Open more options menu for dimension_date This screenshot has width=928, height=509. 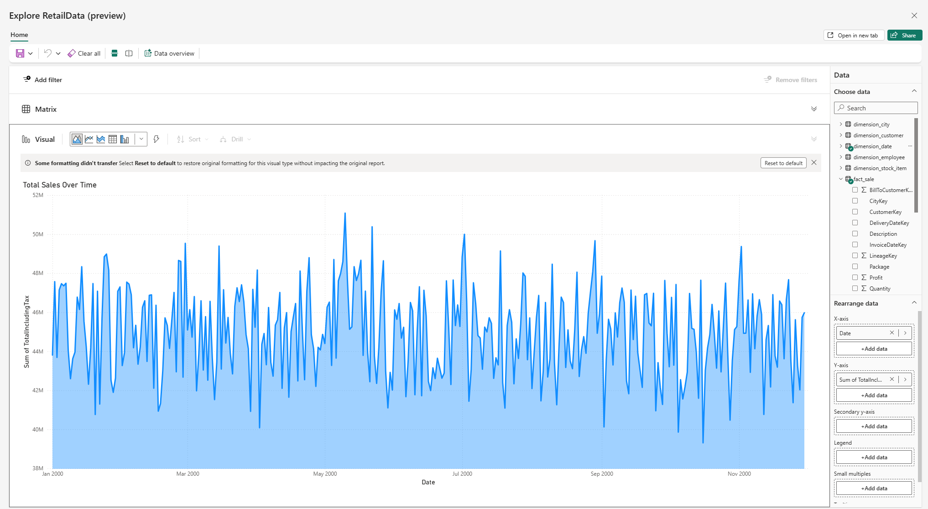(x=910, y=146)
